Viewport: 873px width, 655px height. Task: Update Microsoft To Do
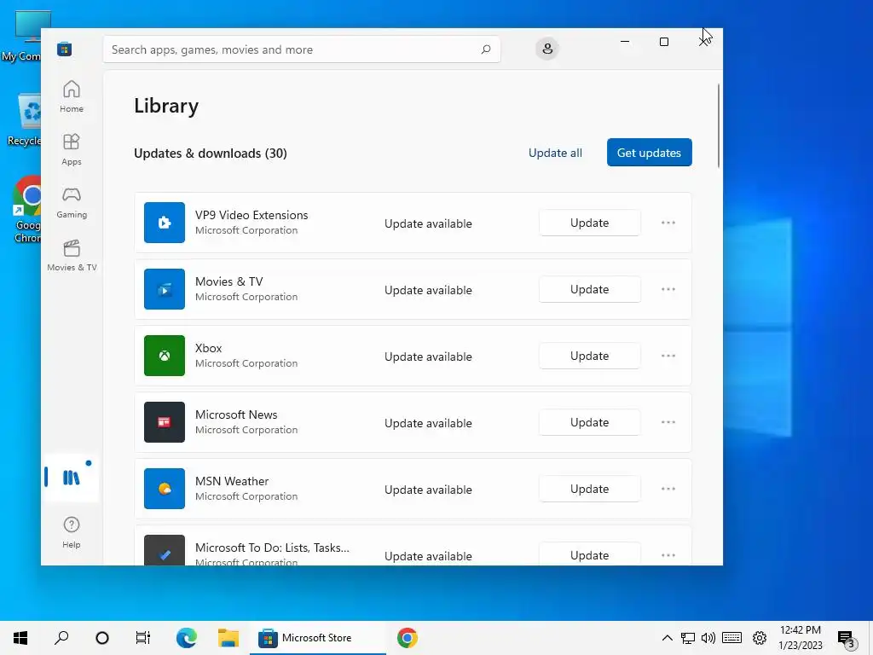590,554
